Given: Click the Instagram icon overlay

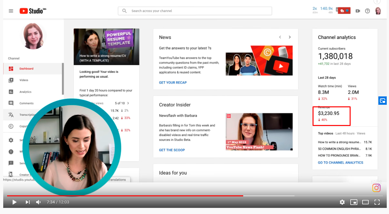Looking at the screenshot, I should (x=376, y=188).
